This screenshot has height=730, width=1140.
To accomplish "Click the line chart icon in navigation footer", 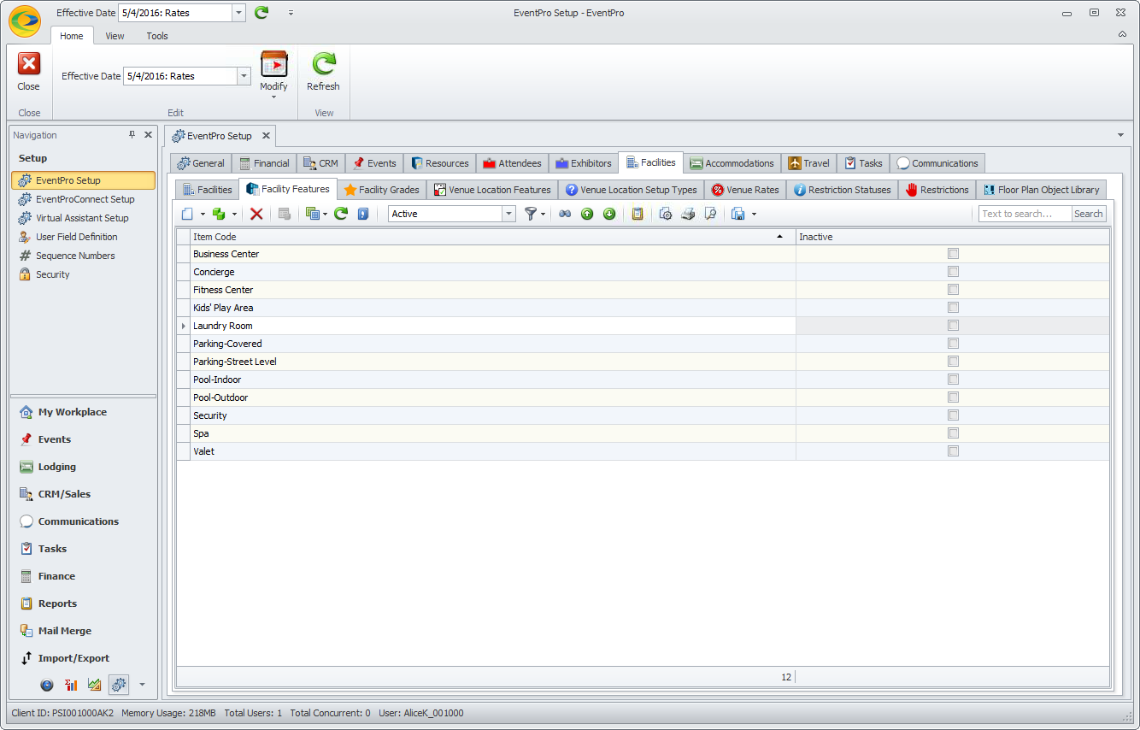I will click(x=95, y=685).
